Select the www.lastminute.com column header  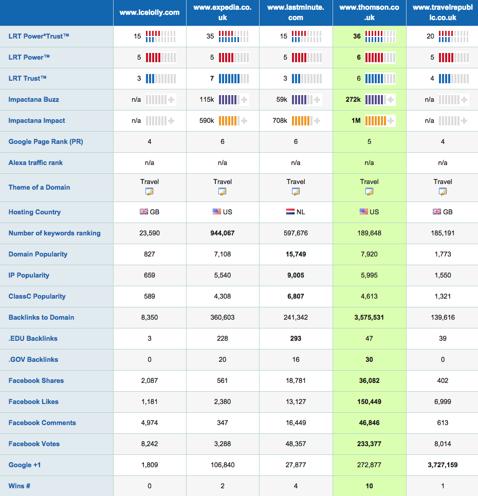coord(296,13)
